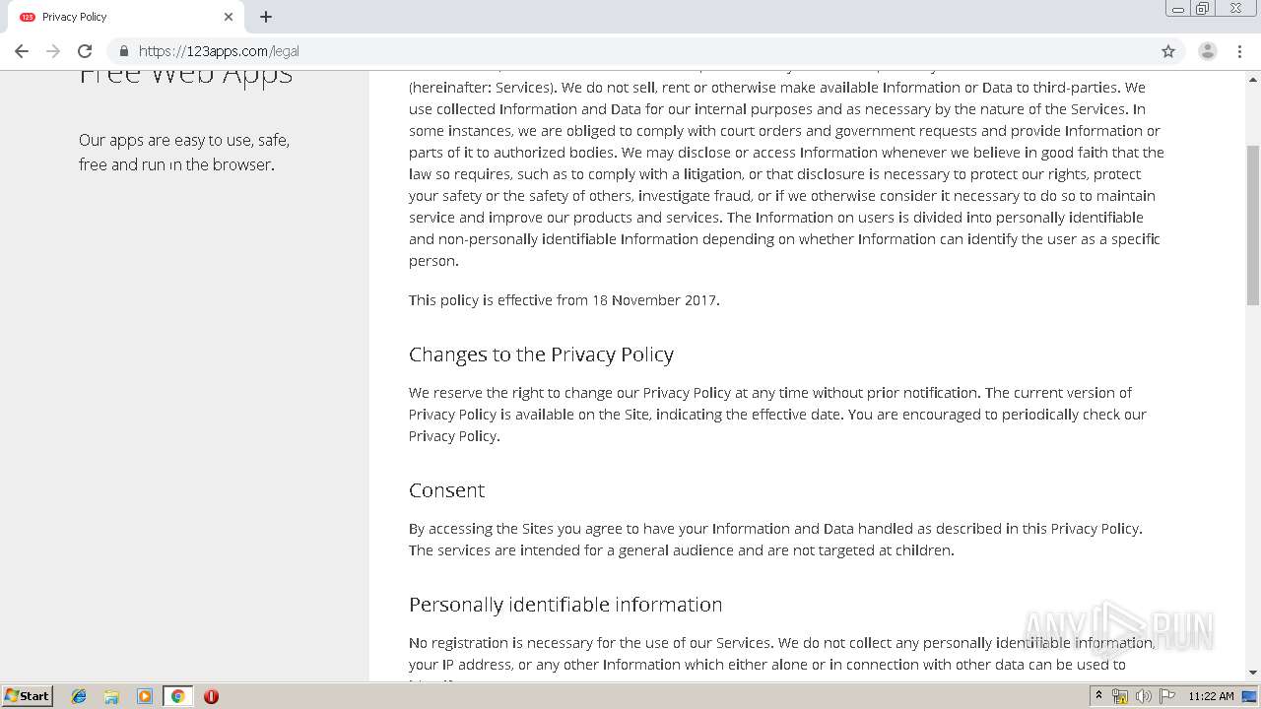This screenshot has width=1261, height=709.
Task: Open a new tab with the plus button
Action: pyautogui.click(x=266, y=17)
